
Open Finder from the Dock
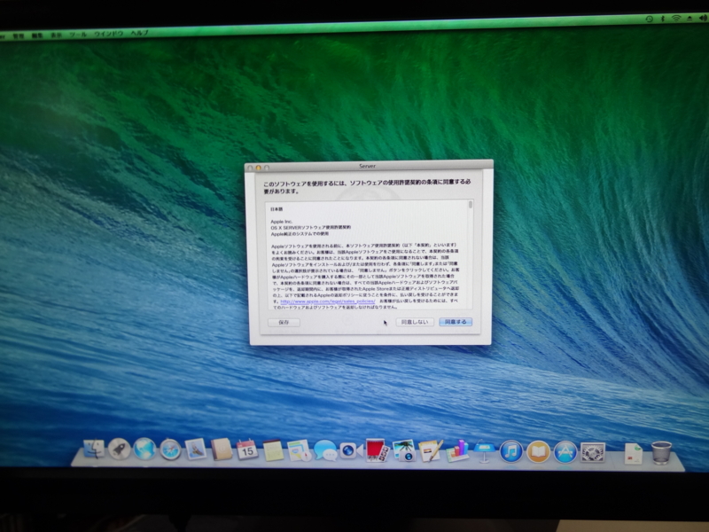click(94, 449)
